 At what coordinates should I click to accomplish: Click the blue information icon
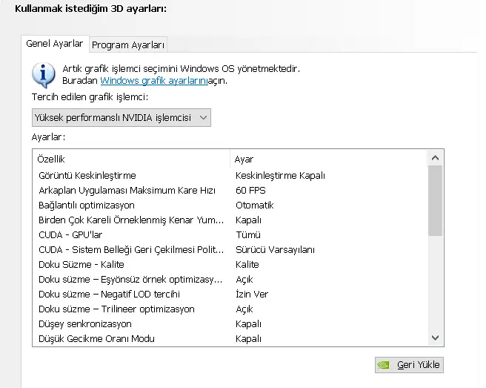[x=44, y=75]
